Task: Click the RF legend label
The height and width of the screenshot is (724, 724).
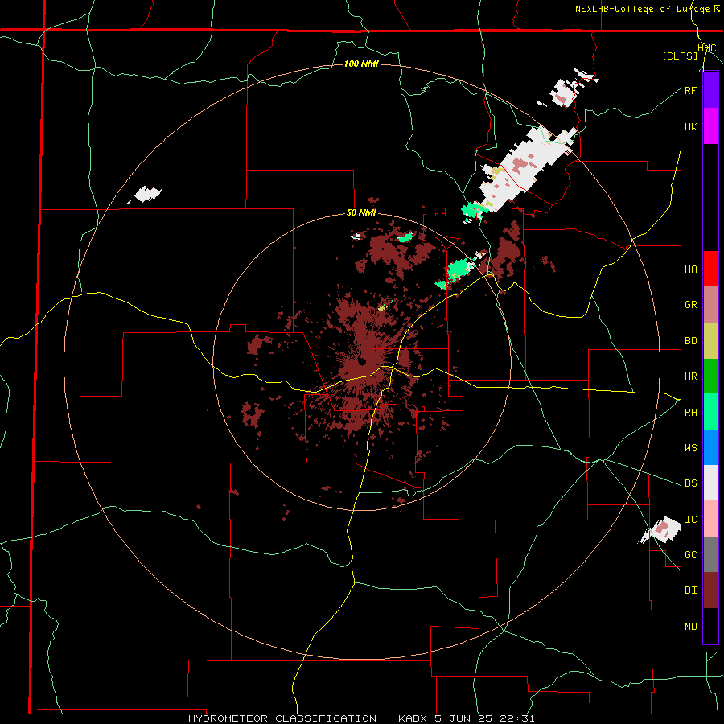Action: [691, 90]
